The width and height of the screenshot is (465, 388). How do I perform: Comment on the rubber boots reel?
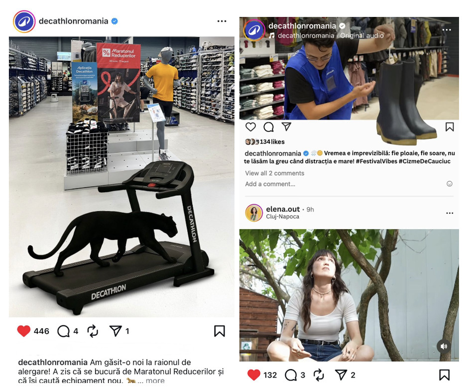(268, 127)
